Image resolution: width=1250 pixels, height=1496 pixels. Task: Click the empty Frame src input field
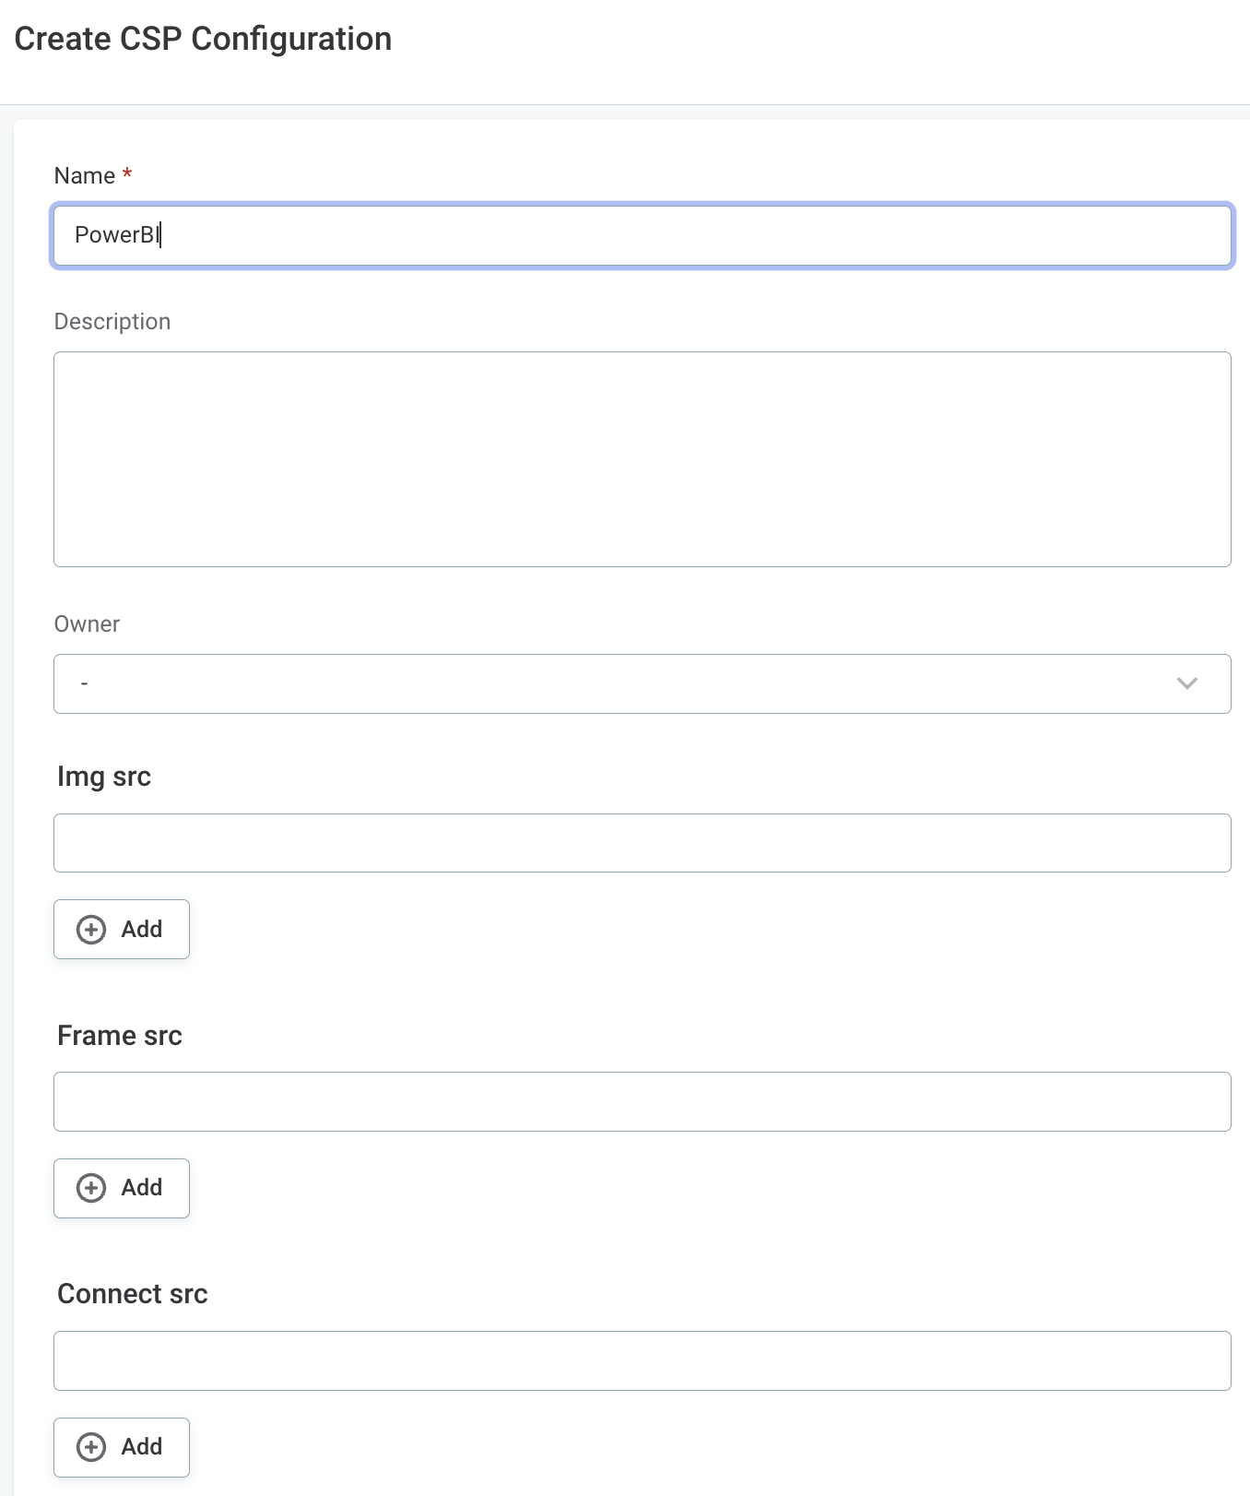tap(643, 1101)
